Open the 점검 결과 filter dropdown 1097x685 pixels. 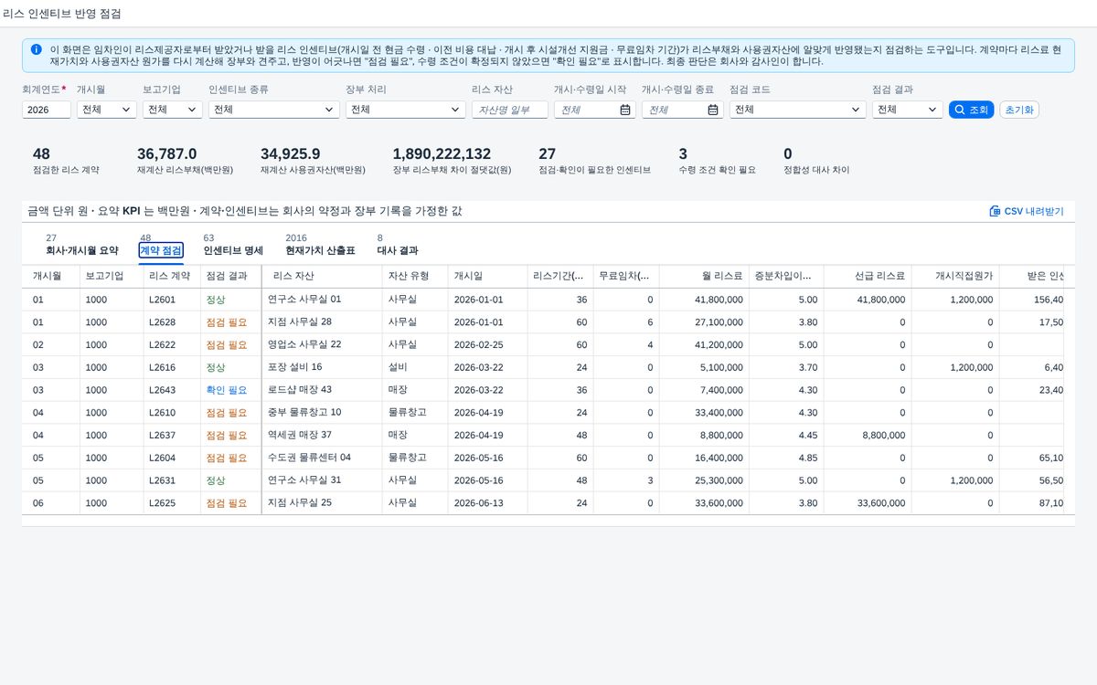pos(907,110)
